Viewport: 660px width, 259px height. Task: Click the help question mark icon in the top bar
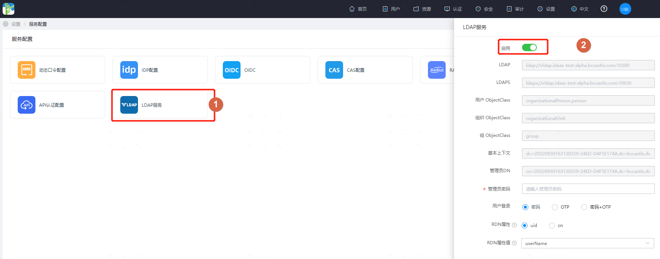tap(604, 9)
